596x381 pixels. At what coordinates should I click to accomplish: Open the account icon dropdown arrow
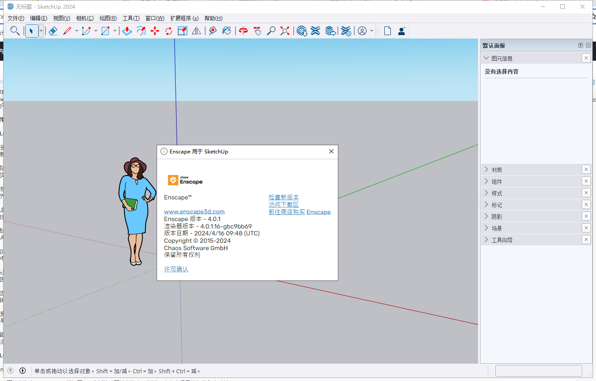372,31
